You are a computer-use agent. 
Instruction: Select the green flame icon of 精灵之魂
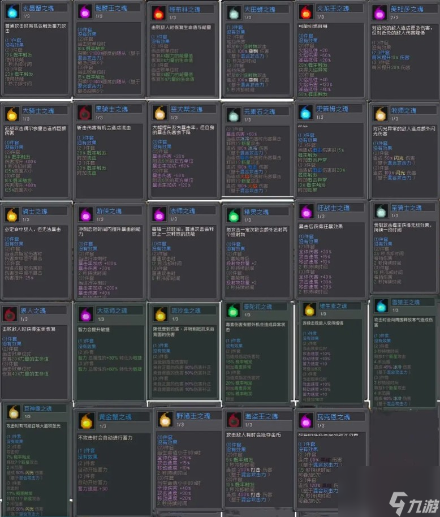tap(234, 216)
